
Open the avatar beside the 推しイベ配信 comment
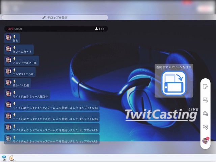8,82
